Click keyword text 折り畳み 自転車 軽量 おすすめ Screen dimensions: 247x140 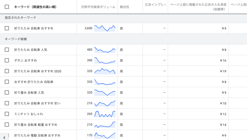tap(36, 125)
